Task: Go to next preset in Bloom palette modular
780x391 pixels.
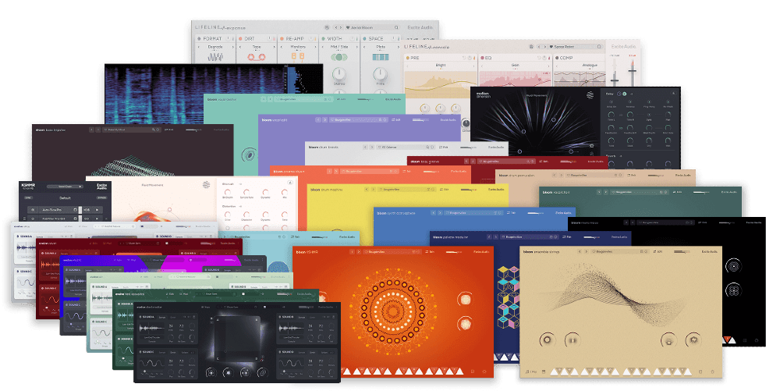Action: [495, 237]
